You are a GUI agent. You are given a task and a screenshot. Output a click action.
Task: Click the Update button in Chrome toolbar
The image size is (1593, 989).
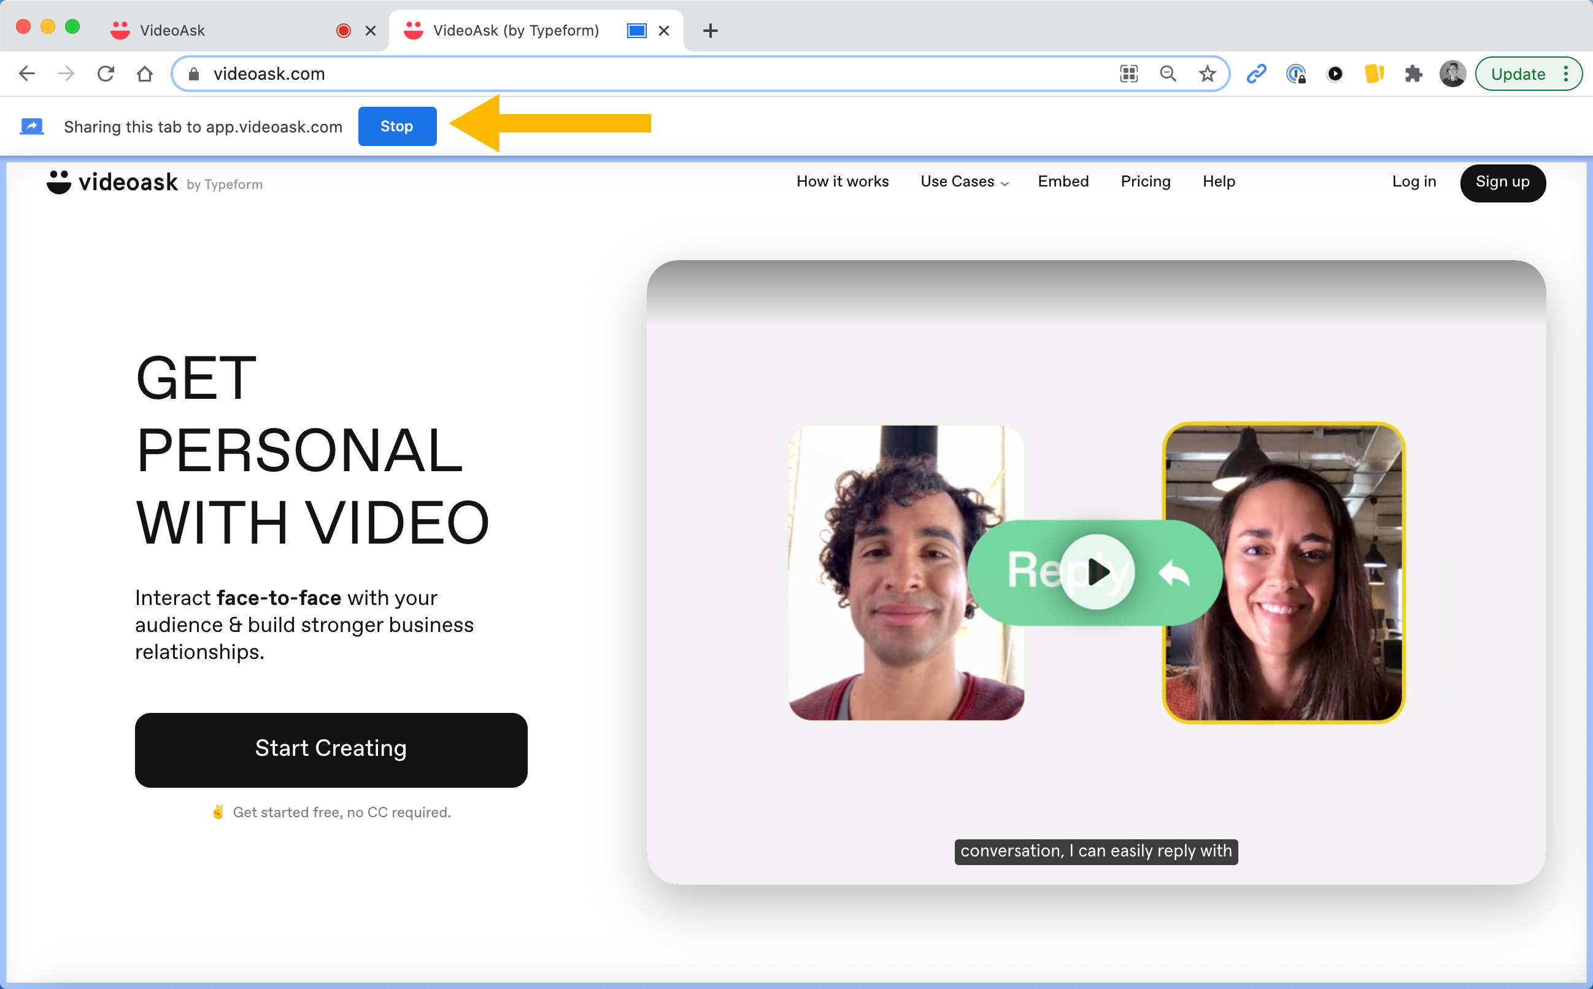pyautogui.click(x=1518, y=74)
